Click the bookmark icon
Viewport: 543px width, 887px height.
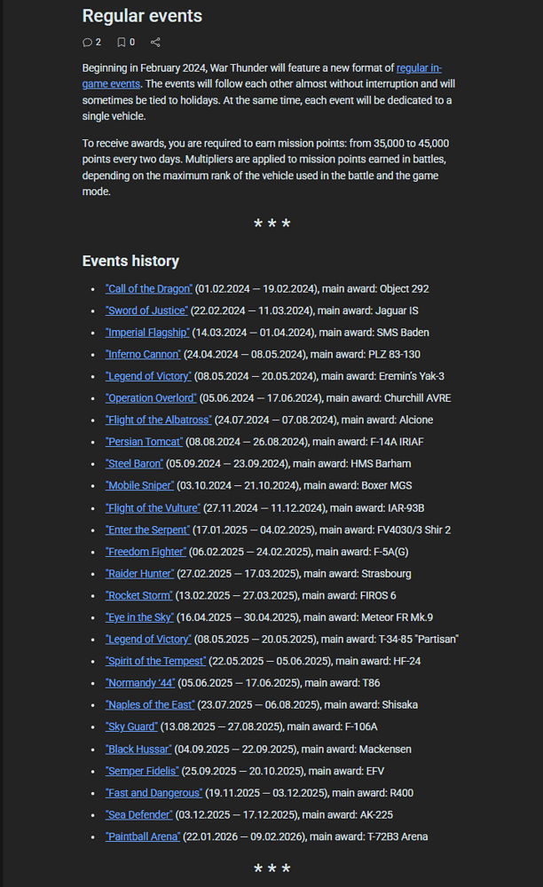(122, 42)
